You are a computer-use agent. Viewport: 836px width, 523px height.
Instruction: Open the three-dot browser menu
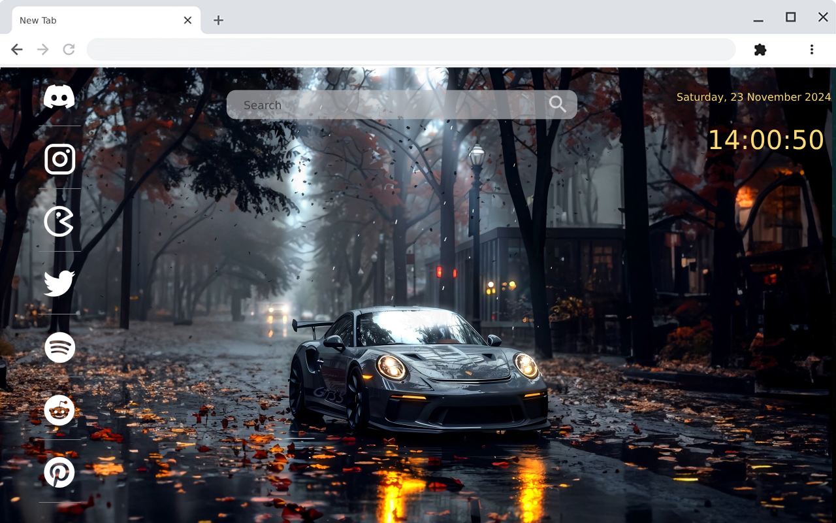click(x=811, y=49)
